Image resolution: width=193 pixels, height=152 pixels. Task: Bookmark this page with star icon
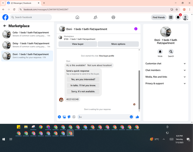pos(177,9)
